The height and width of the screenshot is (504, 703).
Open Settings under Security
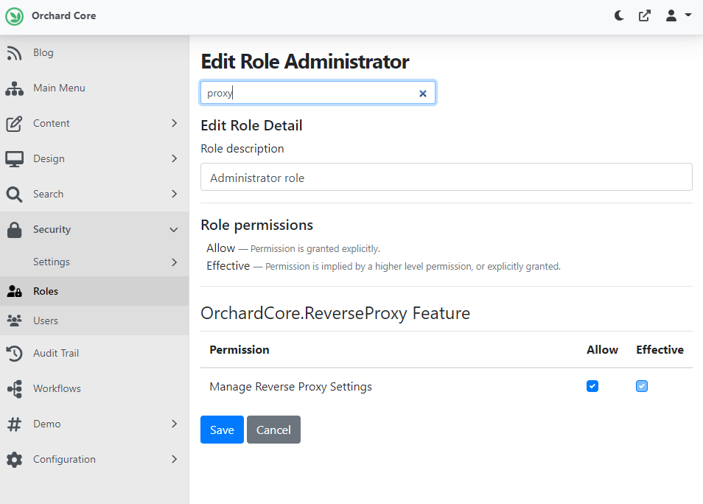click(52, 262)
